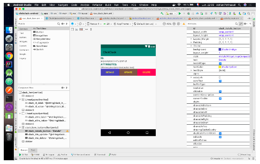Click the Component Tree gear icon
Viewport: 260px width, 164px height.
(x=63, y=88)
